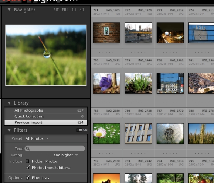
Task: Select Previous Import in Library
Action: pos(46,122)
